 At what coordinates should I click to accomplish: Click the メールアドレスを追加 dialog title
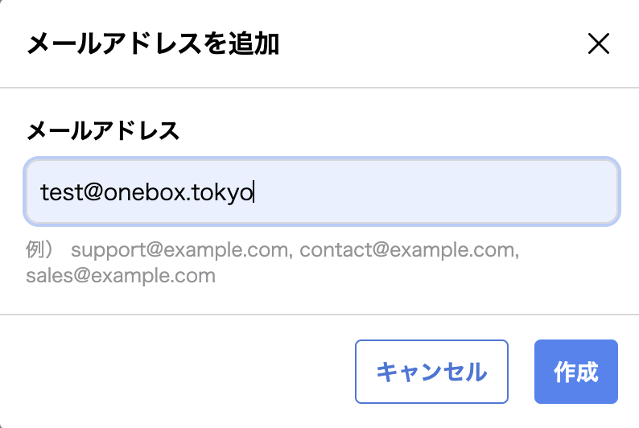pos(153,44)
